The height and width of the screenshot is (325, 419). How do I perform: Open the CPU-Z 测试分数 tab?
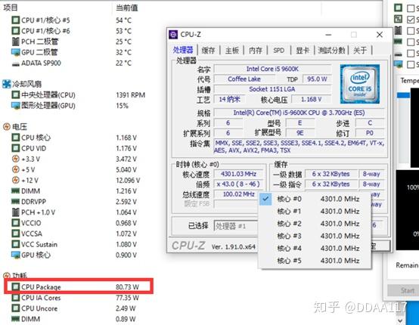331,50
